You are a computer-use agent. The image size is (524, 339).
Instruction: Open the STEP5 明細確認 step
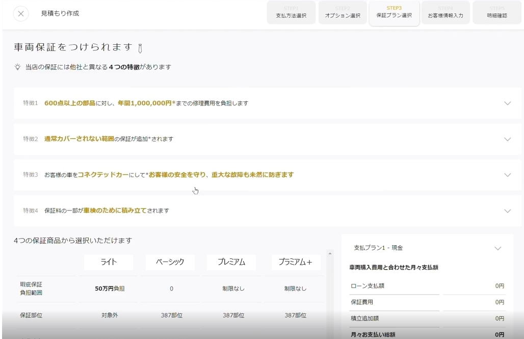pos(496,14)
